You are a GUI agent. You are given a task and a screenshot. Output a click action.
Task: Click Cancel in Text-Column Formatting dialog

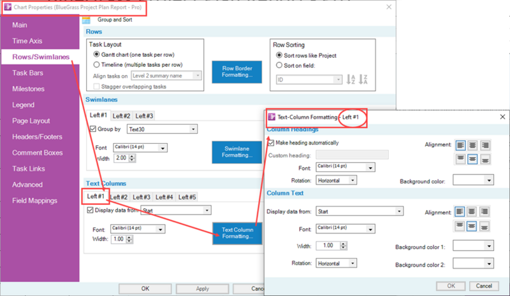point(484,286)
